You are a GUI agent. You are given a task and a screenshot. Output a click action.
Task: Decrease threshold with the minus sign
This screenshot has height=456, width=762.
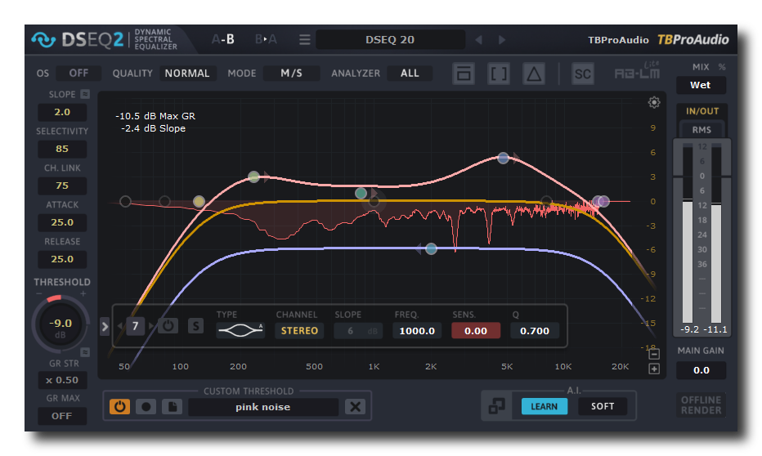click(x=39, y=294)
